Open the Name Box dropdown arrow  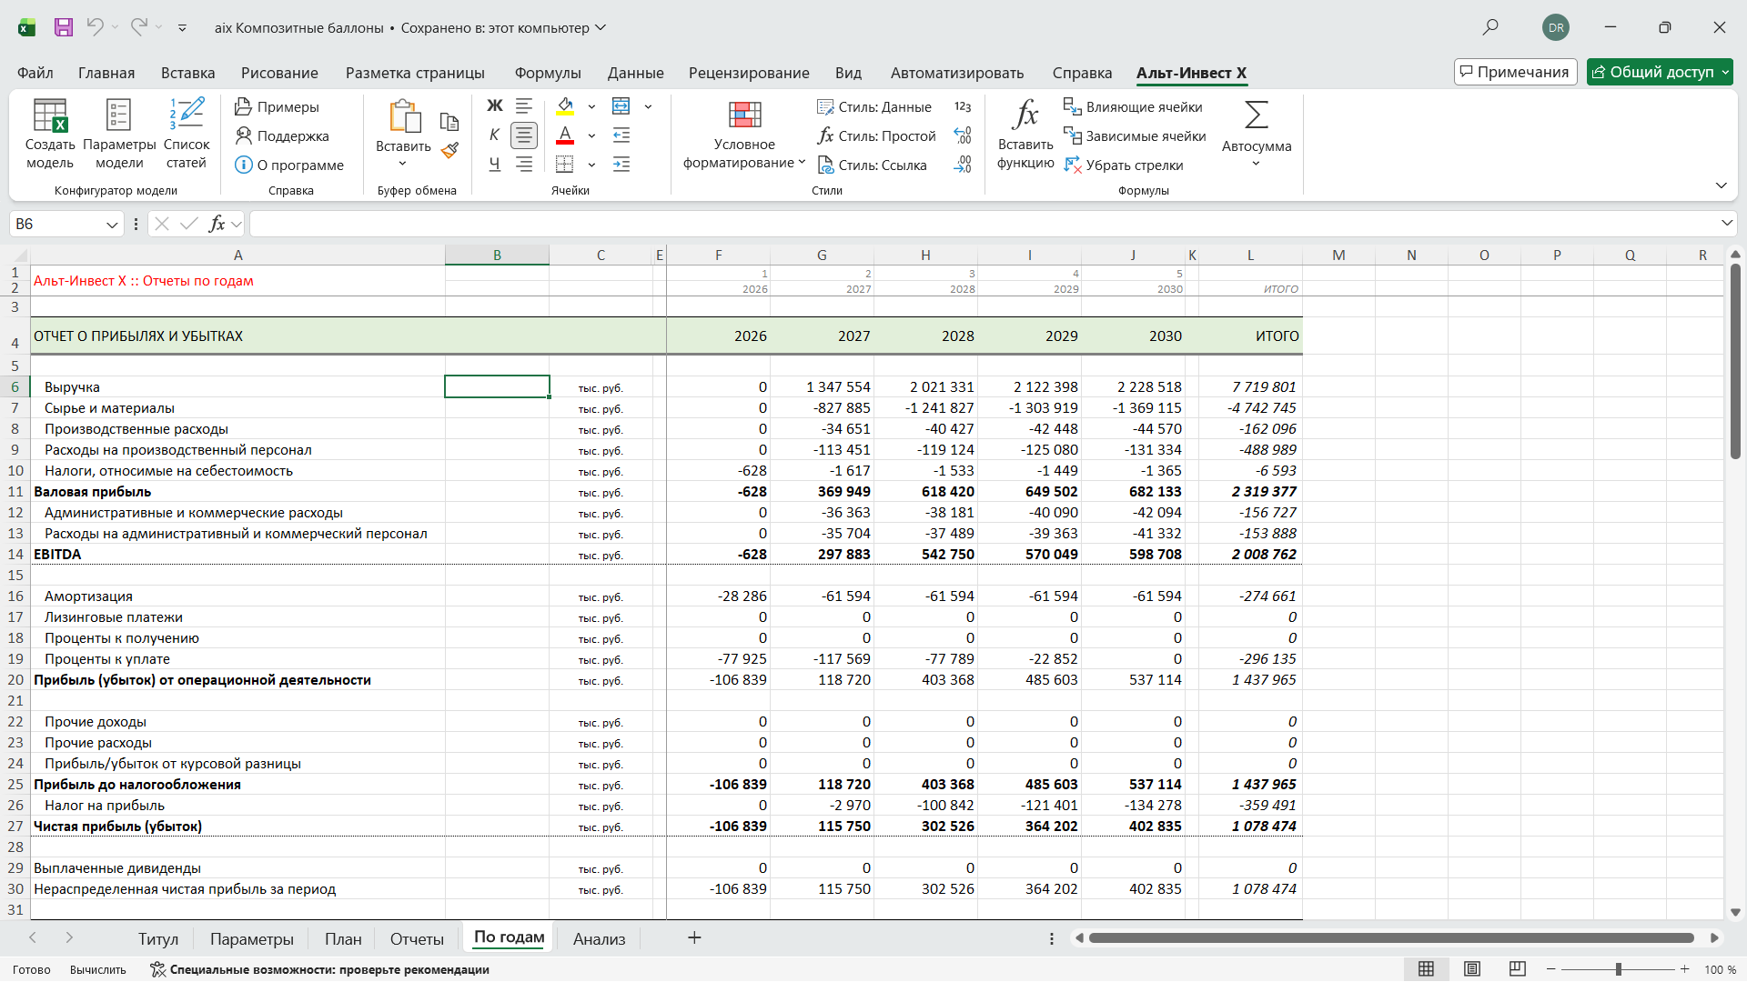[x=112, y=225]
